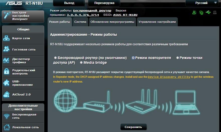Click the Local network house icon
The image size is (221, 132).
coord(7,127)
